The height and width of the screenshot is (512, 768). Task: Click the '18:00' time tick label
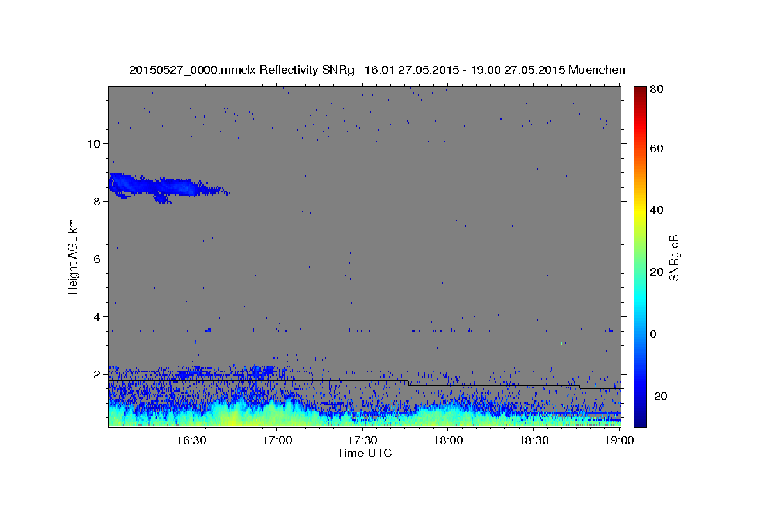coord(447,440)
